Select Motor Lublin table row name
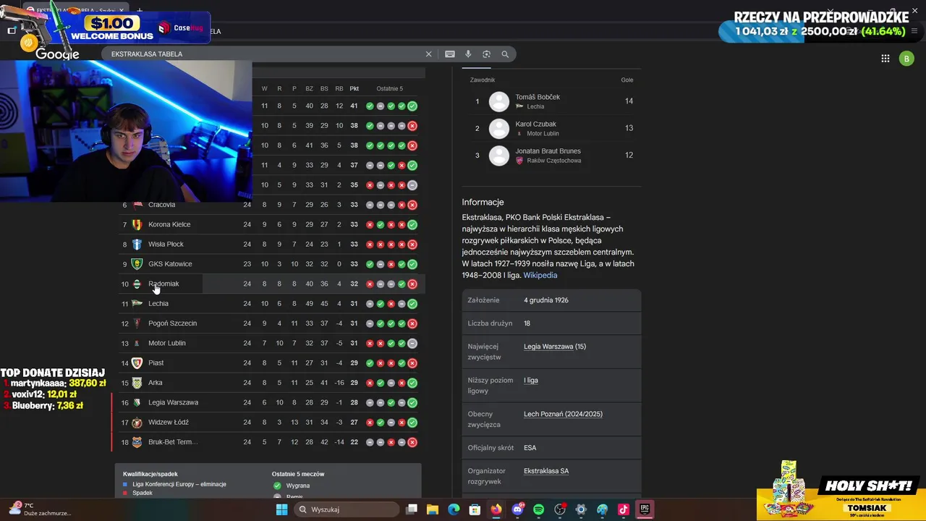Screen dimensions: 926x521 [x=167, y=343]
